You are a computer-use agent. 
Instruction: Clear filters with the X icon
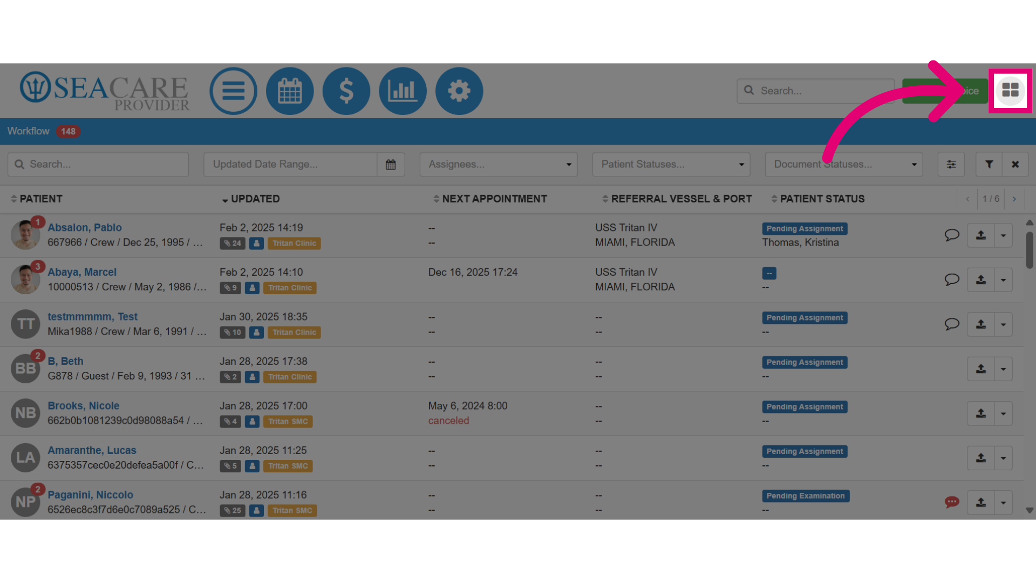coord(1015,164)
